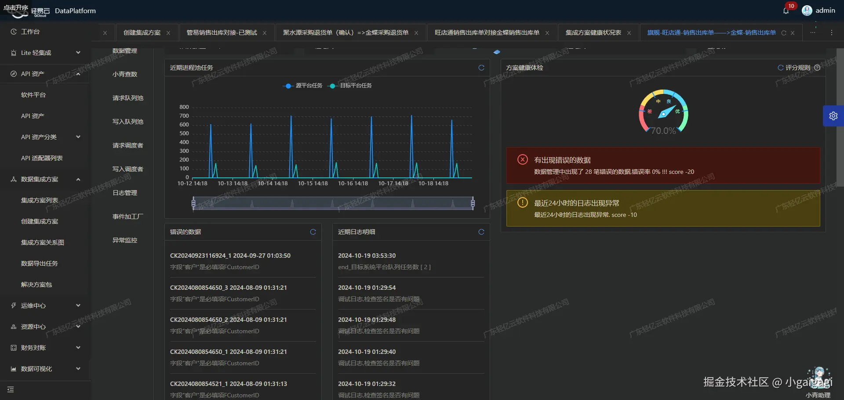Toggle the 源平台任务 legend series

tap(302, 86)
